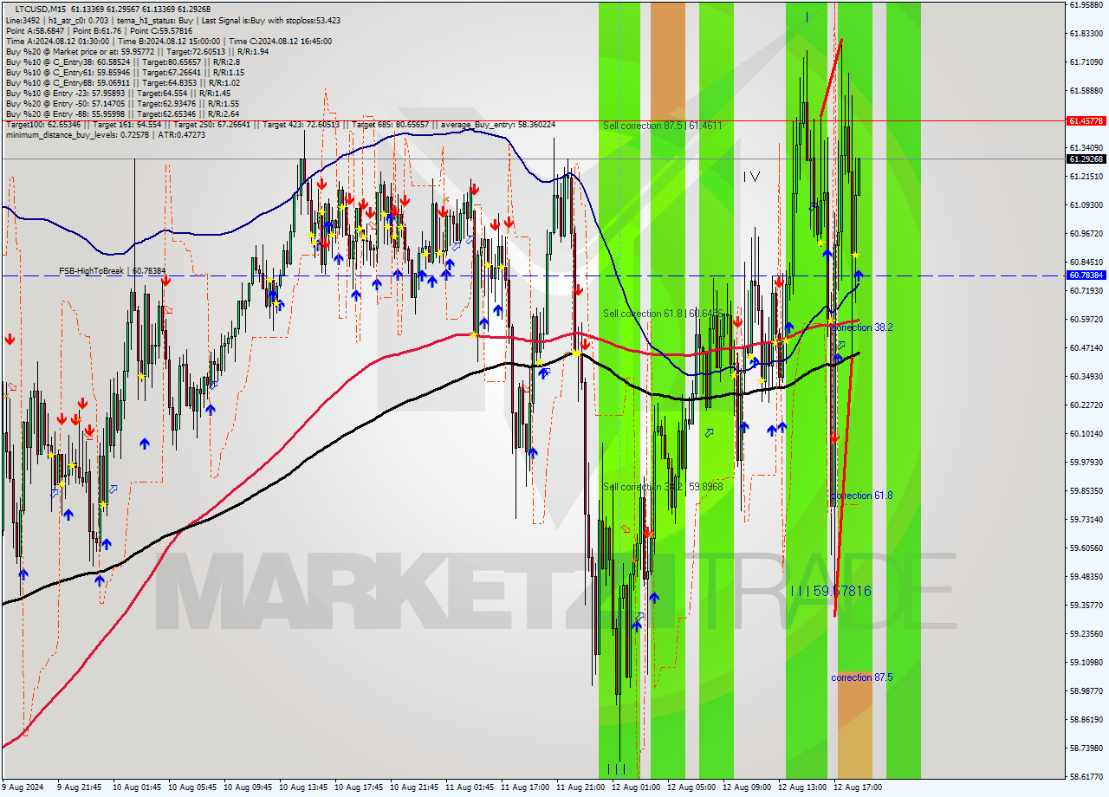Click 60.10140 on the price axis

1086,433
